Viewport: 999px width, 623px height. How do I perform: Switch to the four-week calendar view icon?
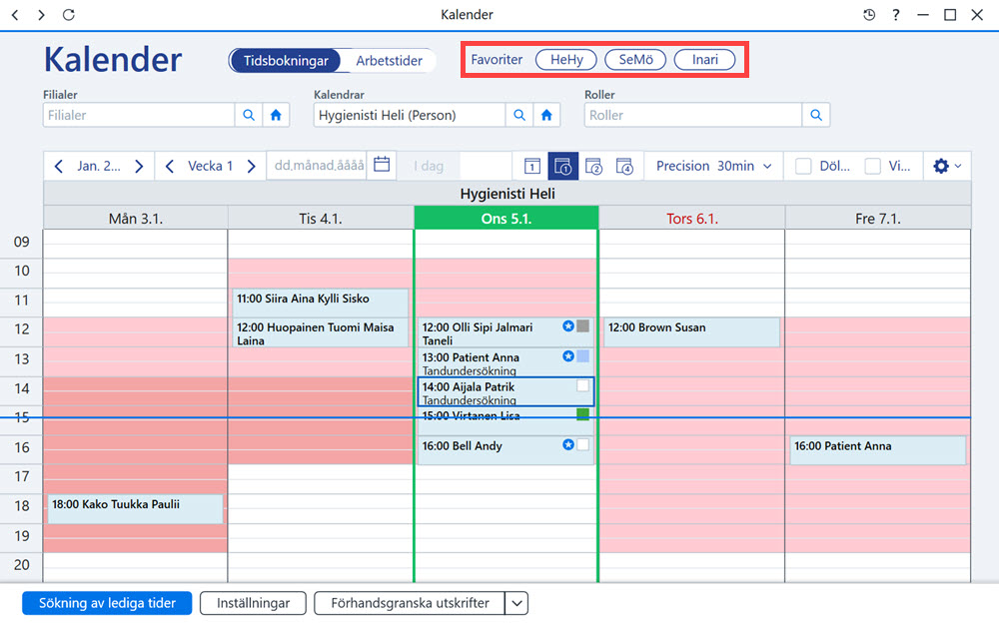click(x=624, y=167)
